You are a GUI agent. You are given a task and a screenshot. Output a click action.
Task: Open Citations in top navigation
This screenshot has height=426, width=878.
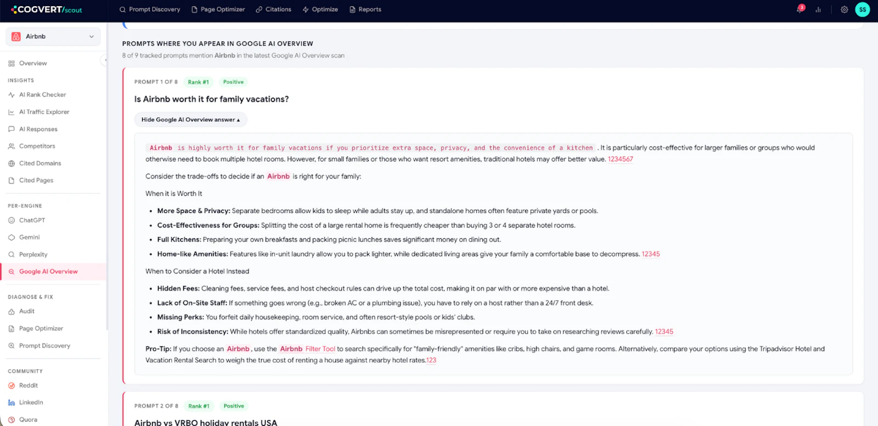click(x=273, y=9)
